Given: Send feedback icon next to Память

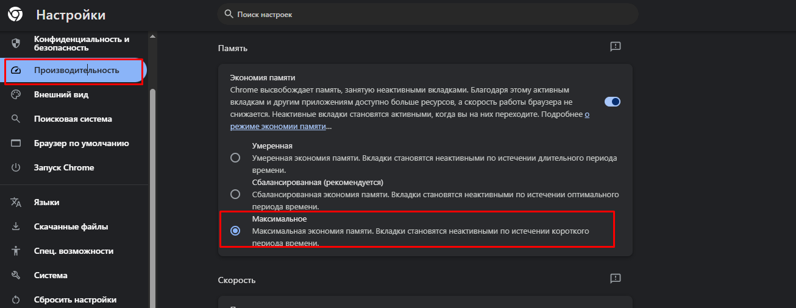Looking at the screenshot, I should click(615, 47).
